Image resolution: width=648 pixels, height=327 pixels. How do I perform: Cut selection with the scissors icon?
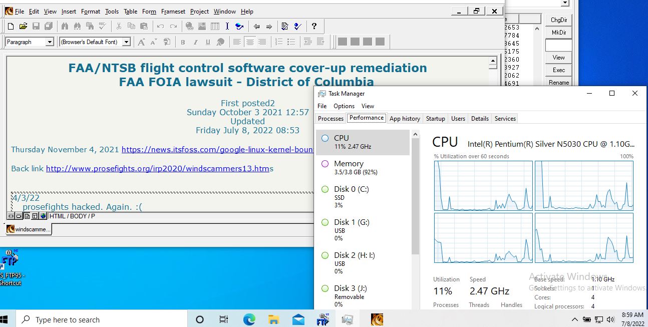tap(119, 27)
